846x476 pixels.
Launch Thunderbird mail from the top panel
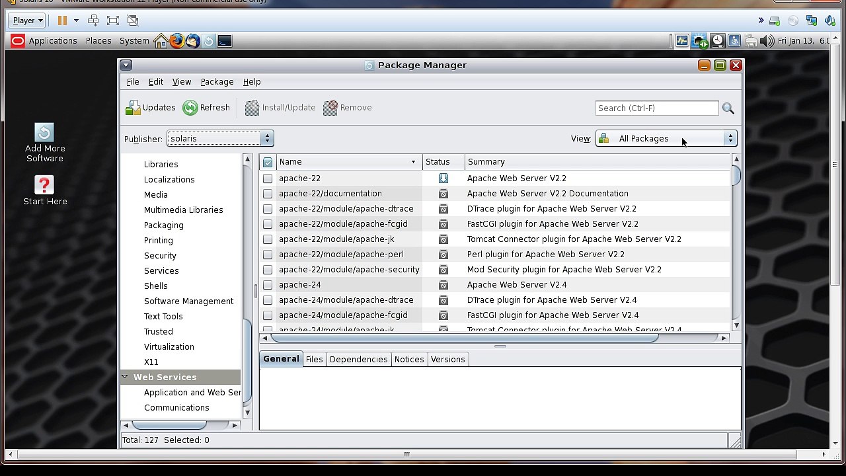click(x=192, y=41)
